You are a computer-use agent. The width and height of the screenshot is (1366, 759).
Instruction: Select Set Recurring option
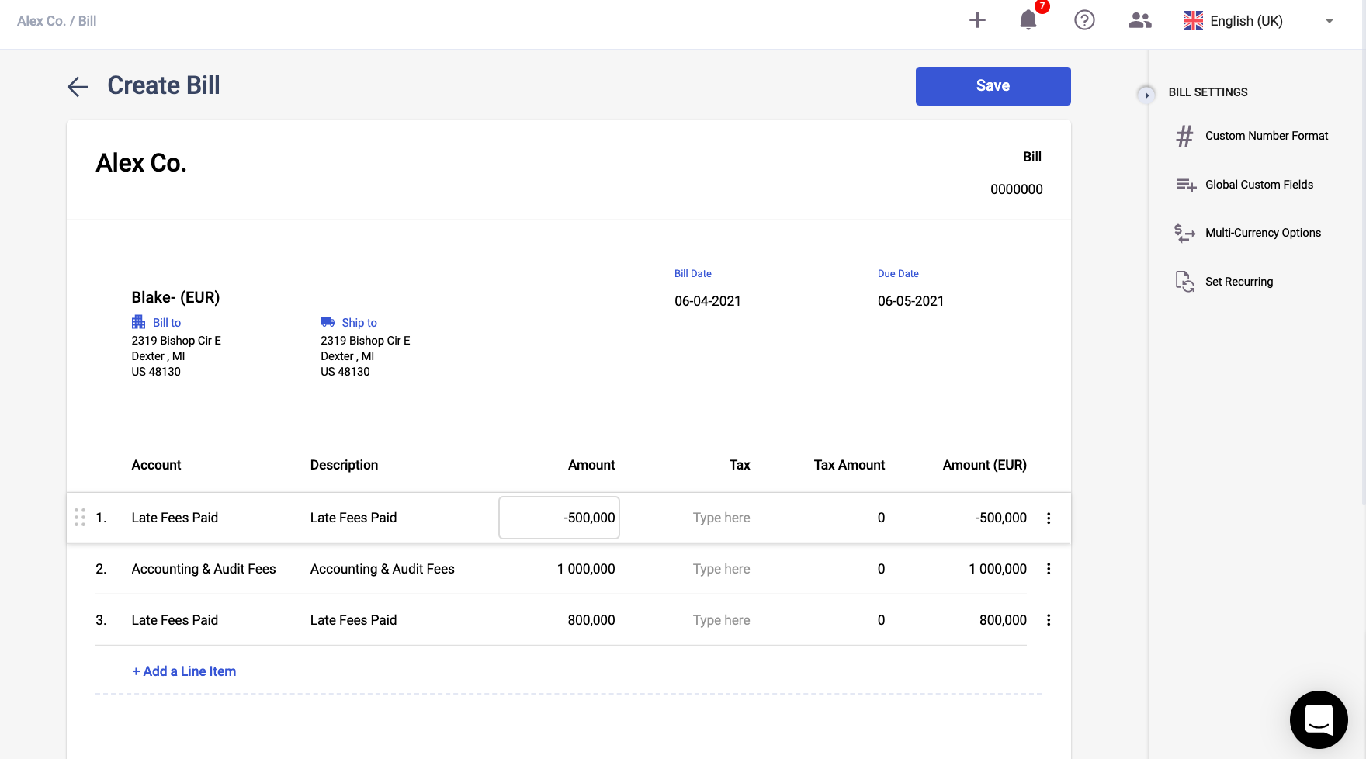point(1239,282)
